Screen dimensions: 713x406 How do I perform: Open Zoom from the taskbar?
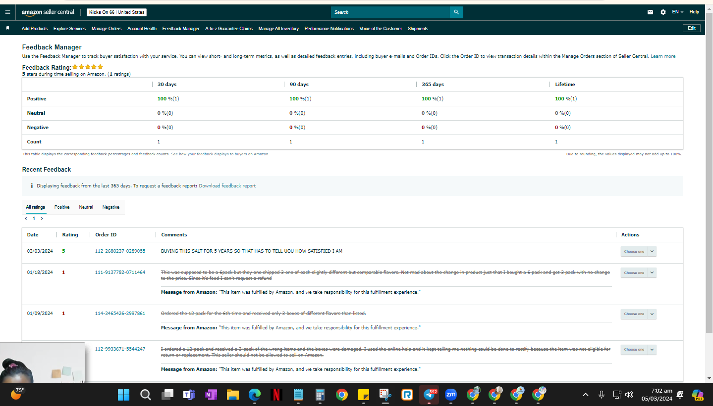451,395
